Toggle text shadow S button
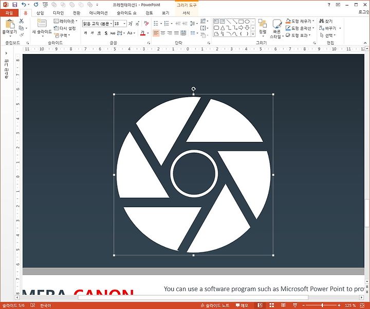 tap(106, 33)
